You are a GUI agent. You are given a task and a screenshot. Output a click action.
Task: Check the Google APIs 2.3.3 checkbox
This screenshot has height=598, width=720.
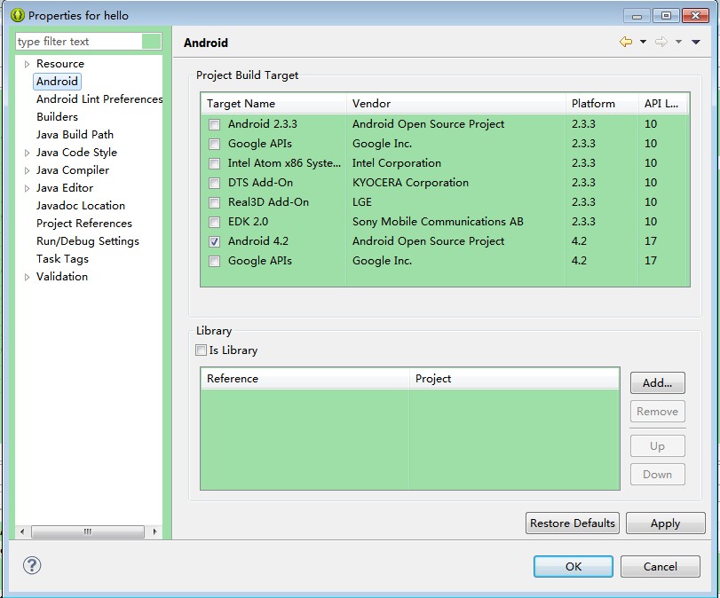[x=214, y=144]
